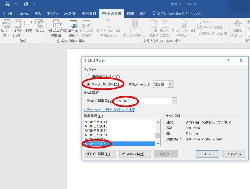The image size is (250, 189).
Task: Open 宛先の選択 recipients menu
Action: pos(73,28)
